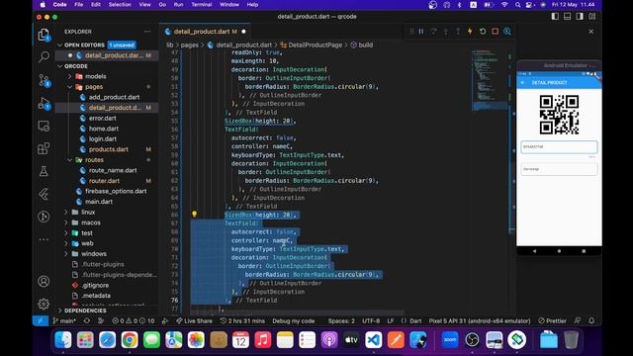Open the Run menu
Image resolution: width=633 pixels, height=356 pixels.
click(x=178, y=4)
